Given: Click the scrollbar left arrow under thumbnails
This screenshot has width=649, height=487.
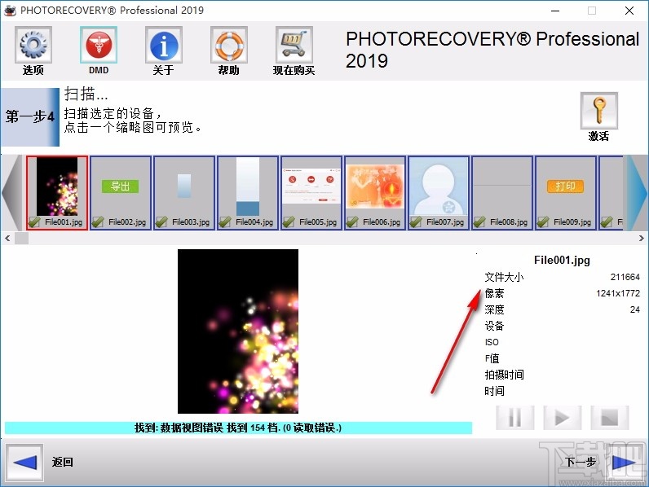Looking at the screenshot, I should (x=7, y=238).
